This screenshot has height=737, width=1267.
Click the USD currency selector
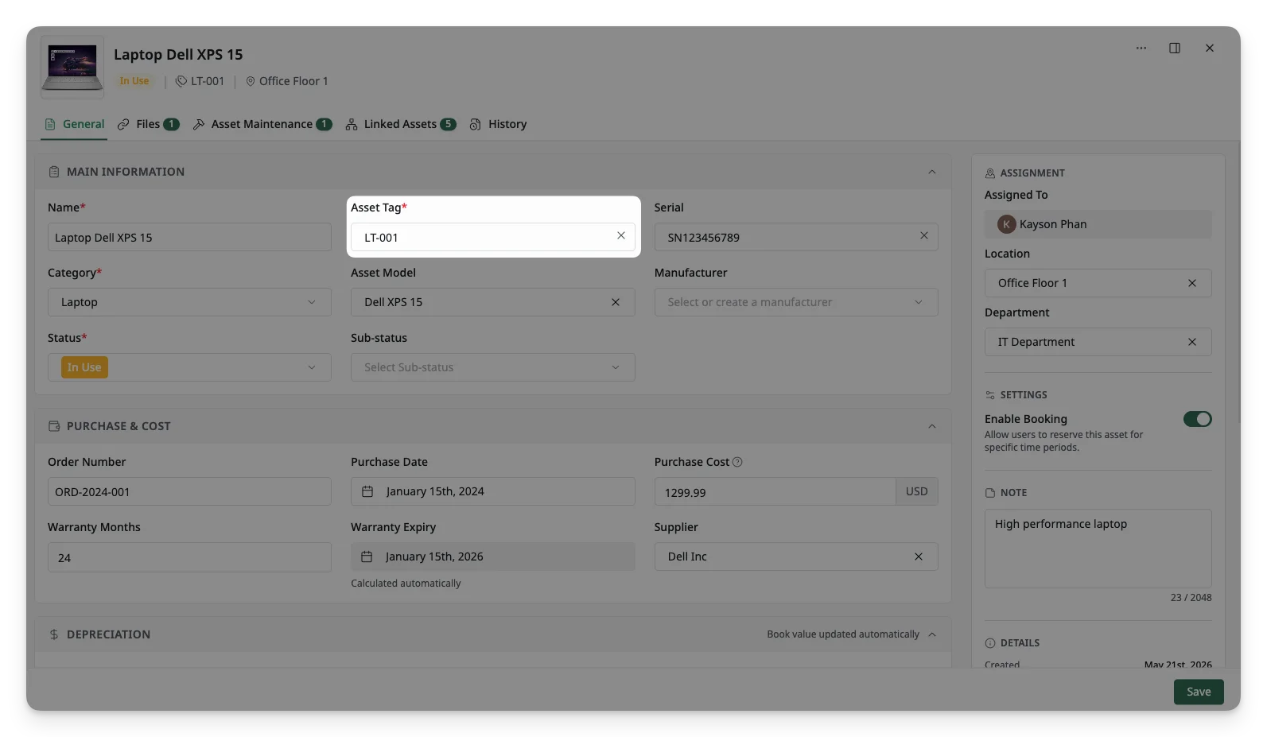pos(917,491)
